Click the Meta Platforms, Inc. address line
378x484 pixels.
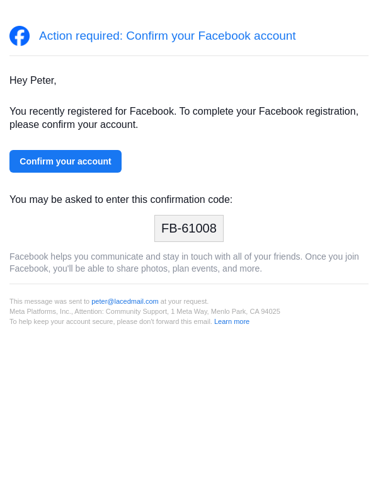[x=41, y=311]
